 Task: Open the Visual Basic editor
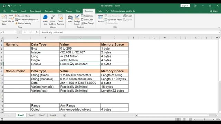click(x=4, y=20)
